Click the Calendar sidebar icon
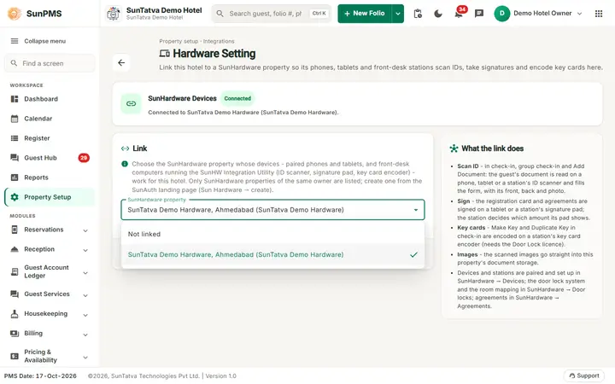Screen dimensions: 615x384 tap(15, 119)
